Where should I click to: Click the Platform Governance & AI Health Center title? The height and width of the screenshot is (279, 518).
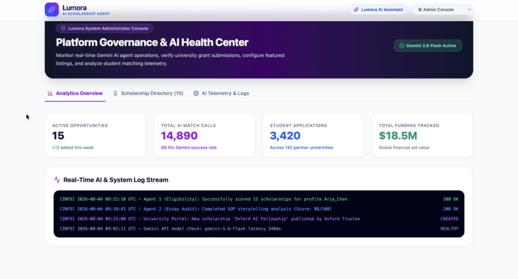[152, 42]
